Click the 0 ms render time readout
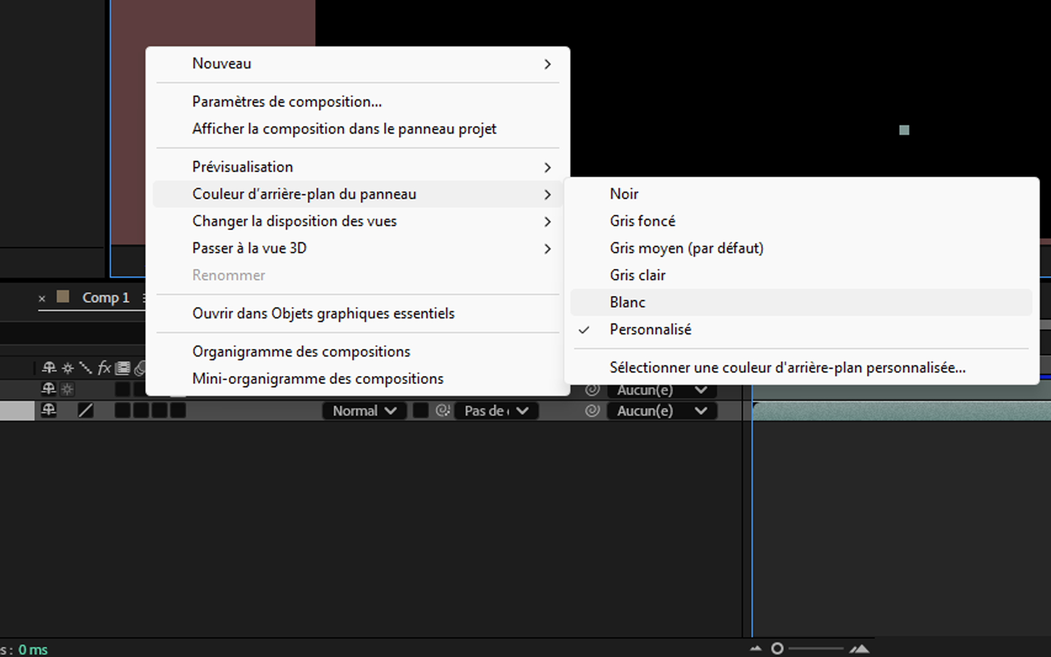 [33, 650]
